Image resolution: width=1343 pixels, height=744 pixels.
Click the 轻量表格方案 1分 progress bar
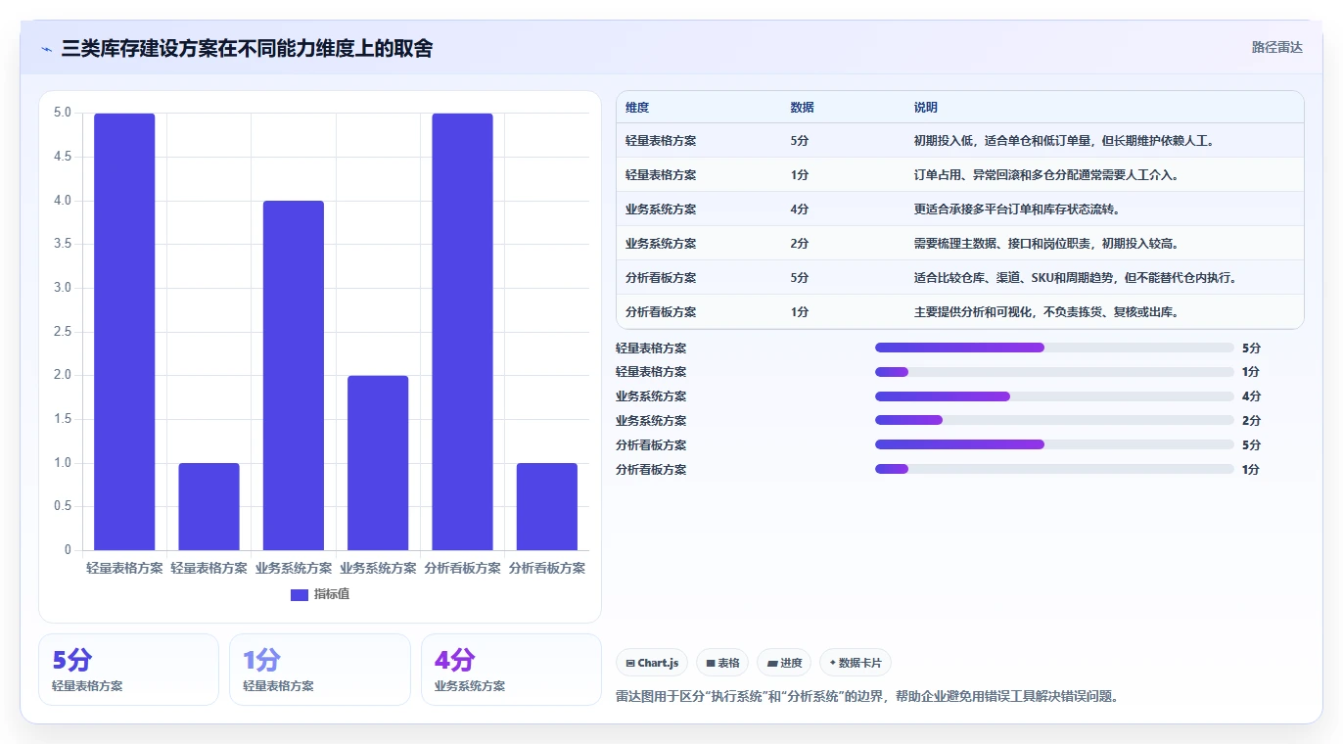coord(1054,372)
